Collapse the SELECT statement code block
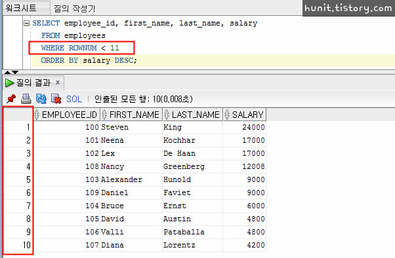 click(26, 24)
